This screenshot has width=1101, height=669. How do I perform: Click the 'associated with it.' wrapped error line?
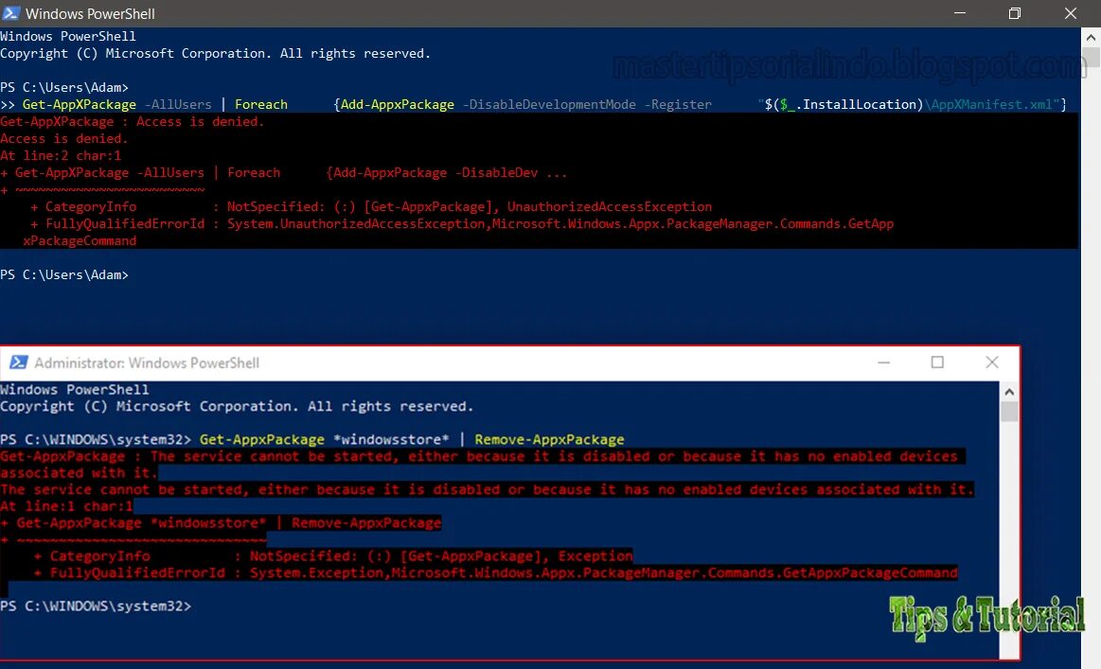point(79,473)
